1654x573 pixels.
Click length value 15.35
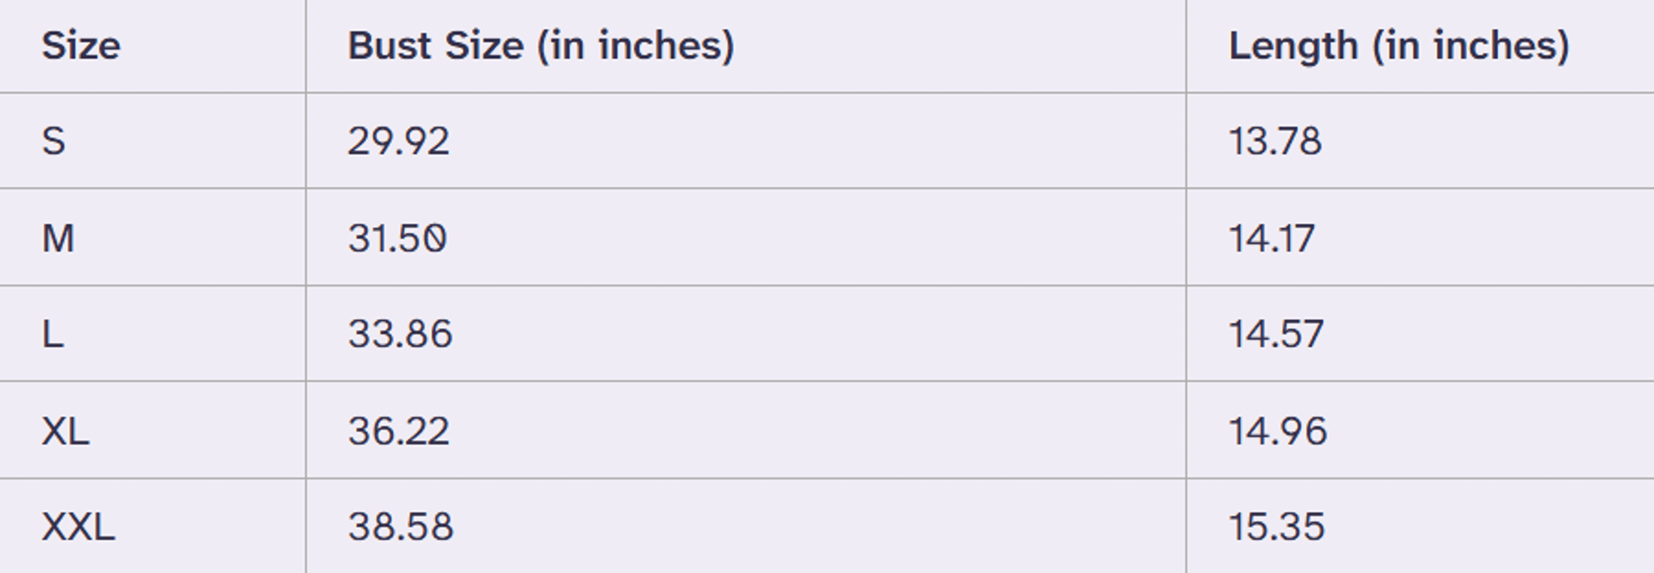(1276, 527)
